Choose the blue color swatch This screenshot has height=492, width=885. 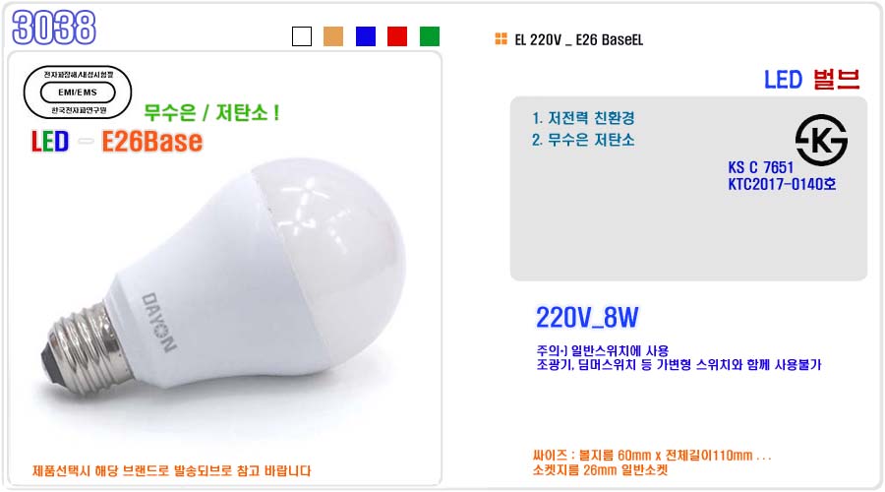pyautogui.click(x=366, y=36)
